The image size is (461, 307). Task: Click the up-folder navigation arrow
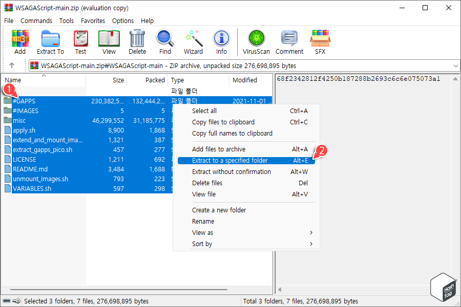(x=11, y=65)
